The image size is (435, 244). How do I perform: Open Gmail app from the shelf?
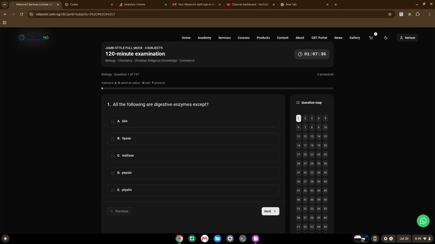(205, 239)
